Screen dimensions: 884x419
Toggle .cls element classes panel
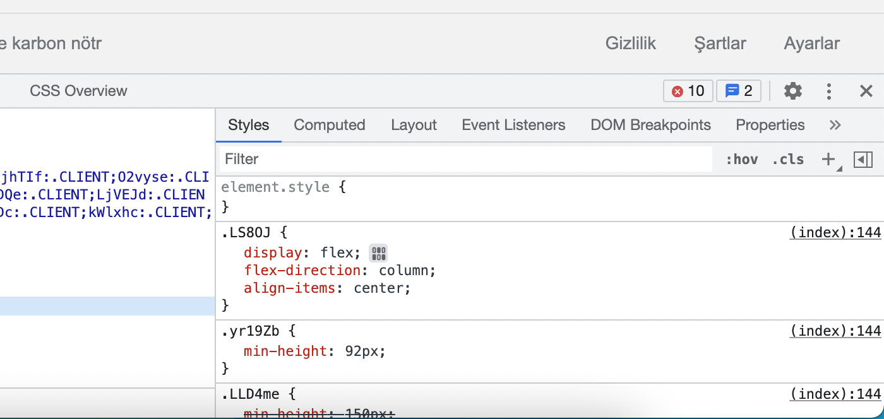click(788, 159)
